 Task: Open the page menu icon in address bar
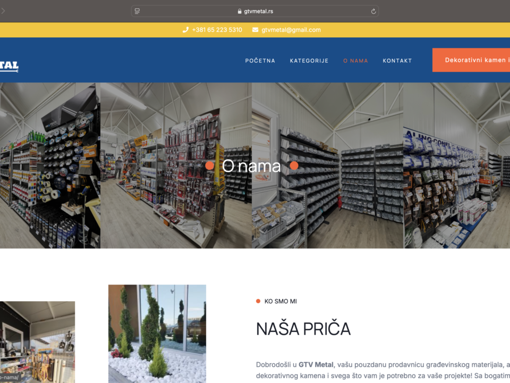pos(137,11)
